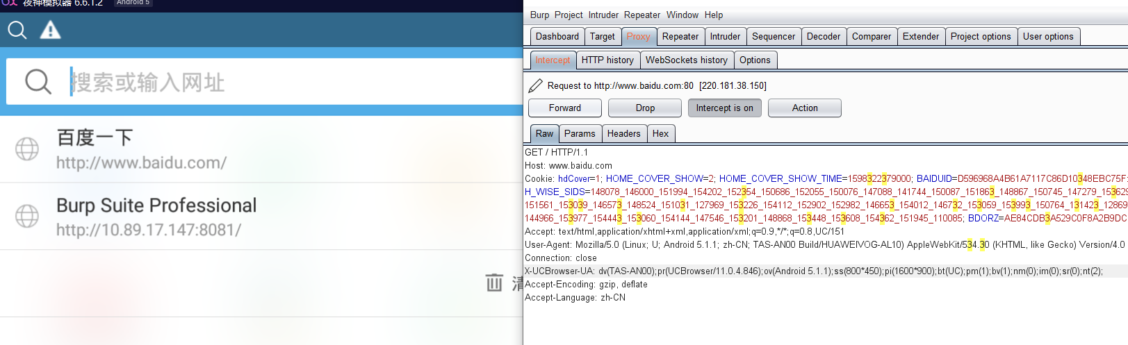Click the Forward button

pyautogui.click(x=565, y=108)
